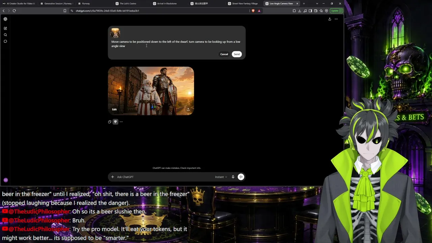Switch to AI Creator Studio for Video tab
This screenshot has height=243, width=432.
point(19,3)
